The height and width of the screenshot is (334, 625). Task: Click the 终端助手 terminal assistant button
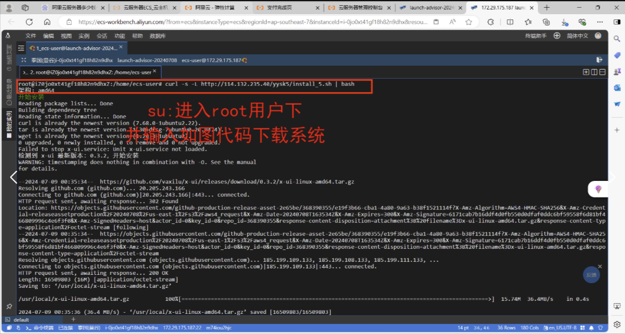tap(536, 36)
